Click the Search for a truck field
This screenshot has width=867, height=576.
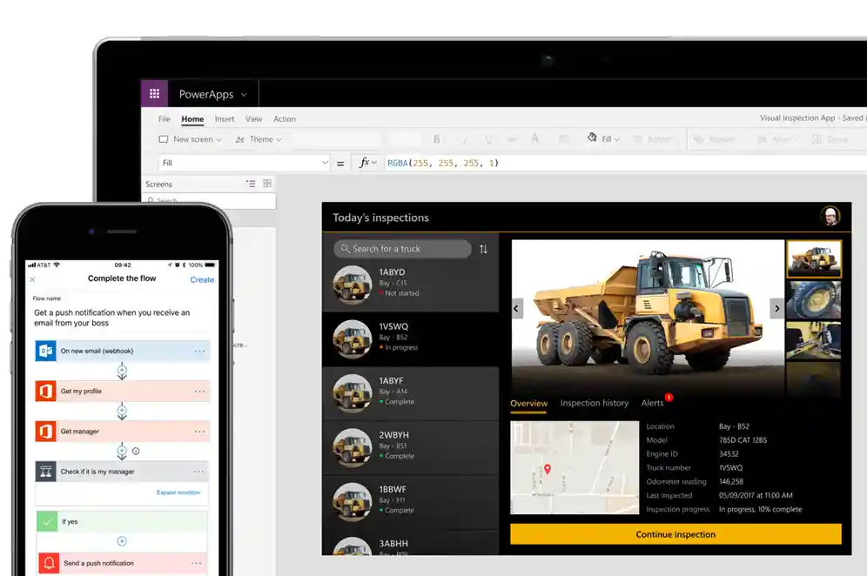402,249
